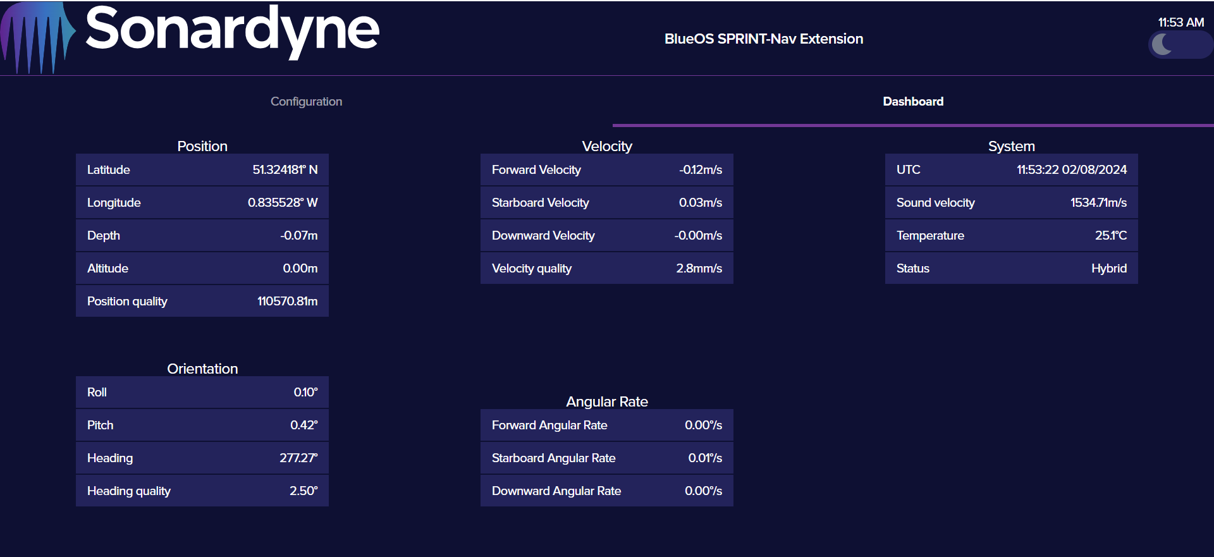Select the Temperature reading row
This screenshot has width=1214, height=557.
click(1012, 236)
